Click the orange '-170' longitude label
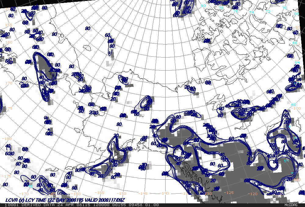Image resolution: width=305 pixels, height=207 pixels. (24, 194)
